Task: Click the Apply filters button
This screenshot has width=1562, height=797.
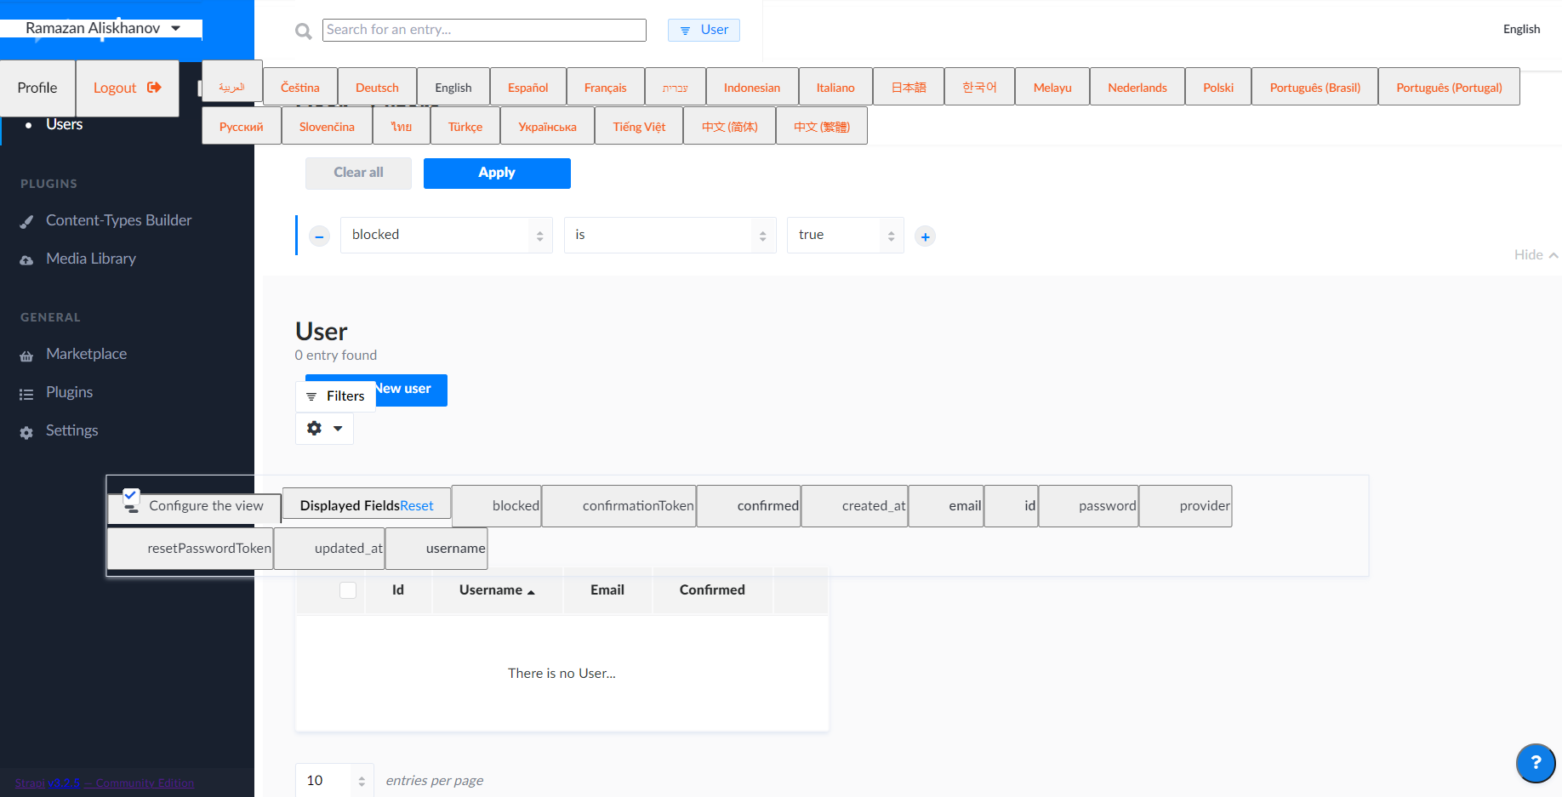Action: pyautogui.click(x=497, y=173)
